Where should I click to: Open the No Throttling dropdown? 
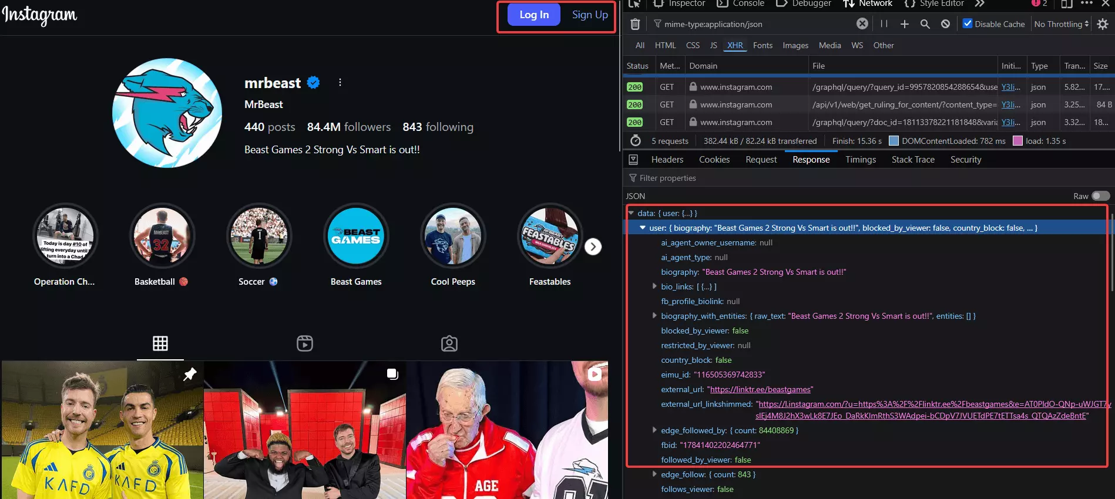(x=1061, y=24)
